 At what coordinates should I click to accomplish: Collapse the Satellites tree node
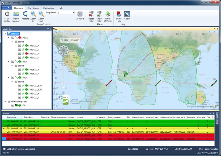(5, 33)
